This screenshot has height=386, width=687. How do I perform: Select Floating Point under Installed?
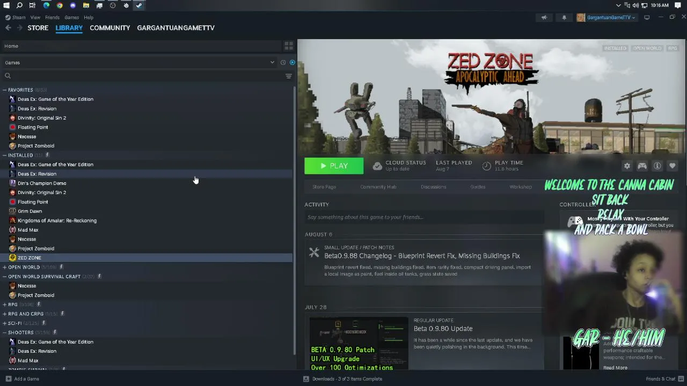coord(33,202)
